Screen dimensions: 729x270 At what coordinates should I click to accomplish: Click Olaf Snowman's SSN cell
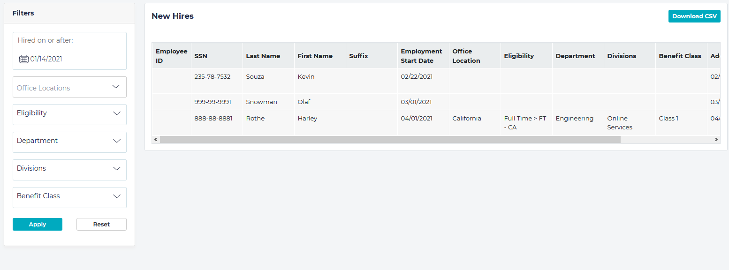(x=213, y=102)
